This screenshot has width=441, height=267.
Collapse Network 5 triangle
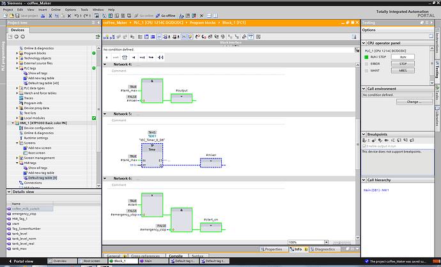[x=105, y=114]
